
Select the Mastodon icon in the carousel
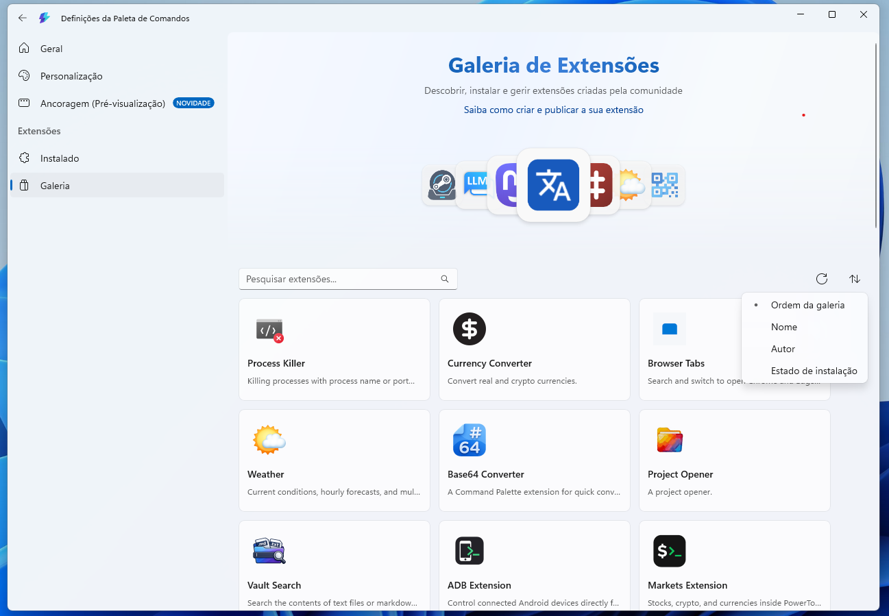pos(507,185)
